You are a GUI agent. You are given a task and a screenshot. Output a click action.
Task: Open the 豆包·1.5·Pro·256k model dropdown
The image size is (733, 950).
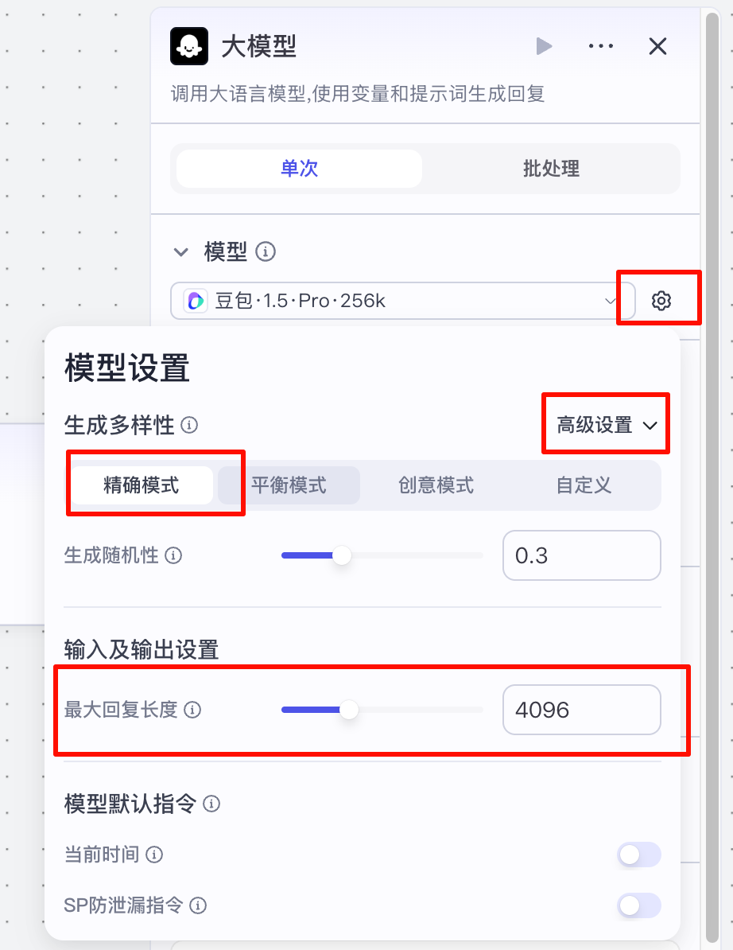pos(402,301)
